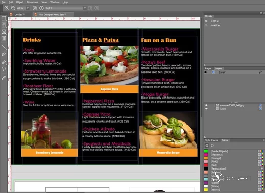Hide the camera-15807_640.jpg object

coord(206,105)
